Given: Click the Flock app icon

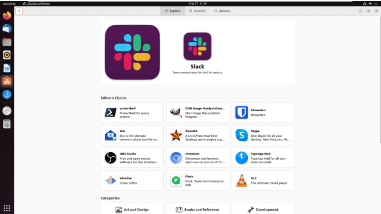Looking at the screenshot, I should 176,181.
